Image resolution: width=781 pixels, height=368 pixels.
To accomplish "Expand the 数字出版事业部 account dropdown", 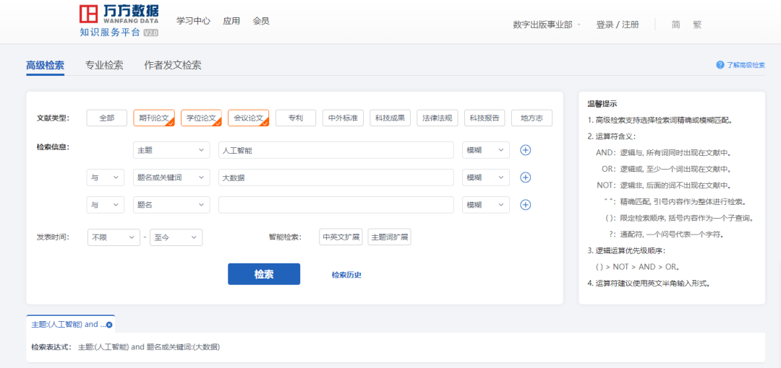I will 547,25.
